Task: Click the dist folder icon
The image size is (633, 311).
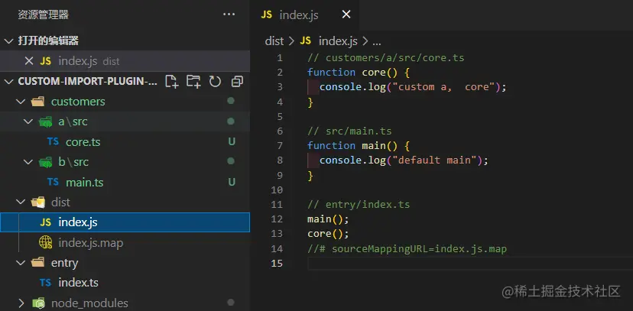Action: coord(37,202)
